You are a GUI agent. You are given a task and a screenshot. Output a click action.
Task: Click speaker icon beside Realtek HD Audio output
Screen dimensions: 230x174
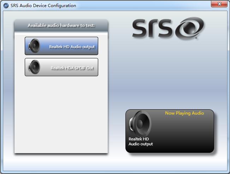34,46
